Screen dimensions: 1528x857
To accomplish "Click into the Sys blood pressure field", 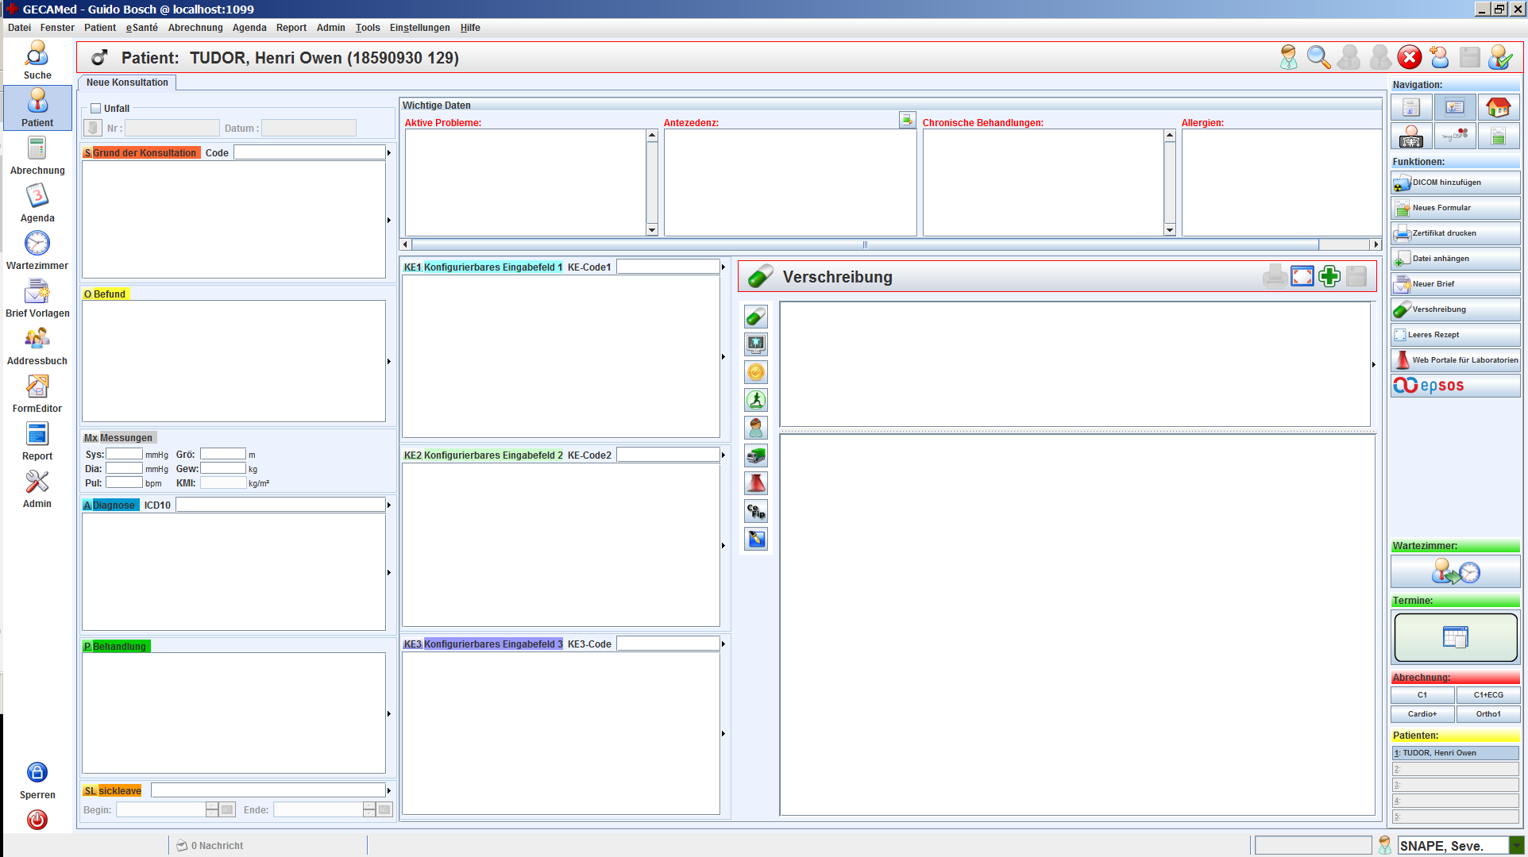I will (x=125, y=455).
